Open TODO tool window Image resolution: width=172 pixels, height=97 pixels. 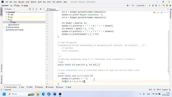click(30, 87)
